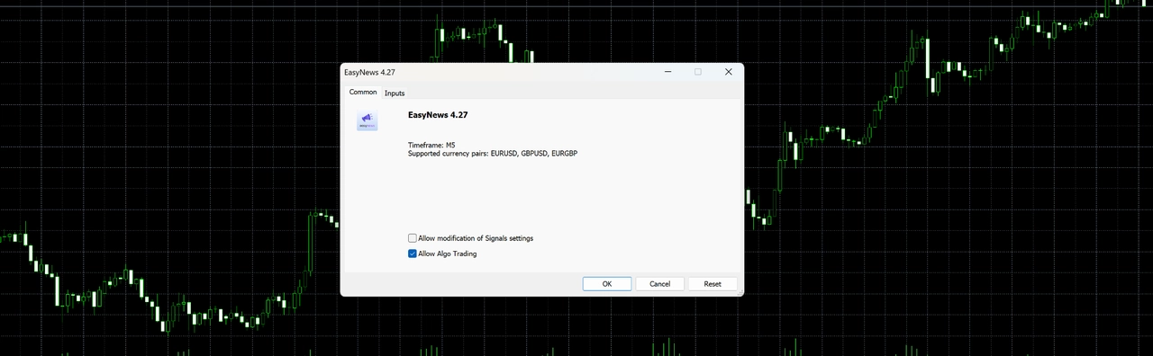Close the EasyNews 4.27 dialog
Screen dimensions: 1153x356
(x=728, y=72)
